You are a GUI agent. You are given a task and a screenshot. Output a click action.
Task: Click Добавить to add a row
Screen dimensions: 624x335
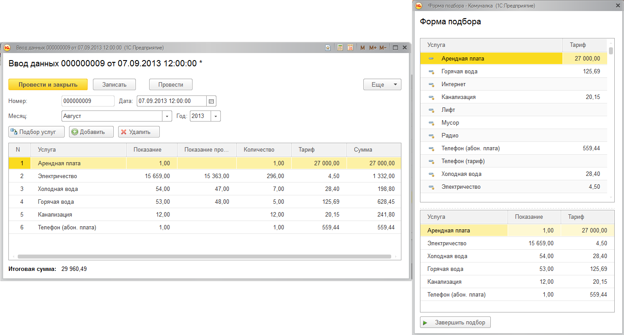coord(91,132)
